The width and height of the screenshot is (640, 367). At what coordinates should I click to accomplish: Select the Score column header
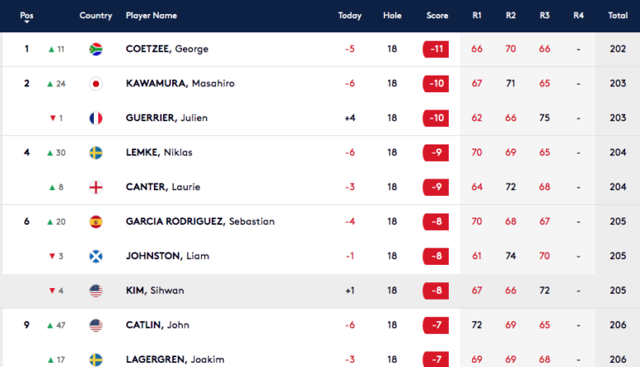[437, 16]
